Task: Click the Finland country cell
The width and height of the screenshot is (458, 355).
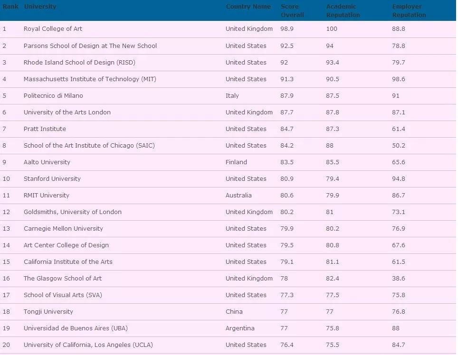Action: (x=236, y=162)
